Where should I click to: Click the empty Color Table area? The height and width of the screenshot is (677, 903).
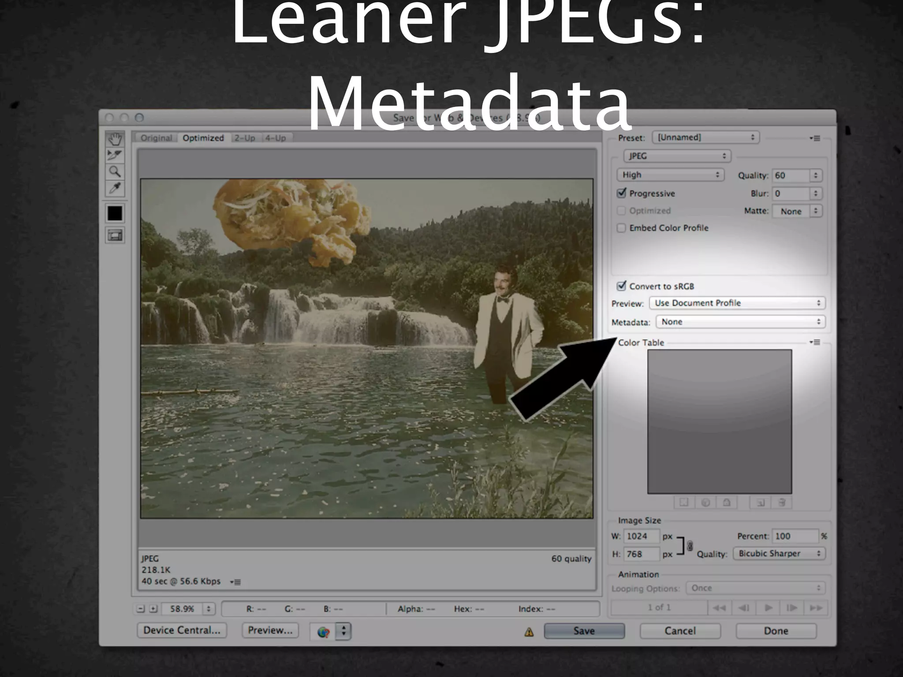(720, 421)
